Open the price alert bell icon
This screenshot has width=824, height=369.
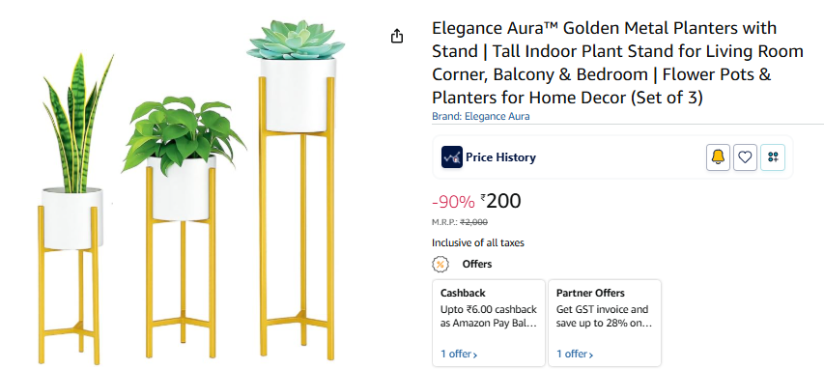pos(718,157)
